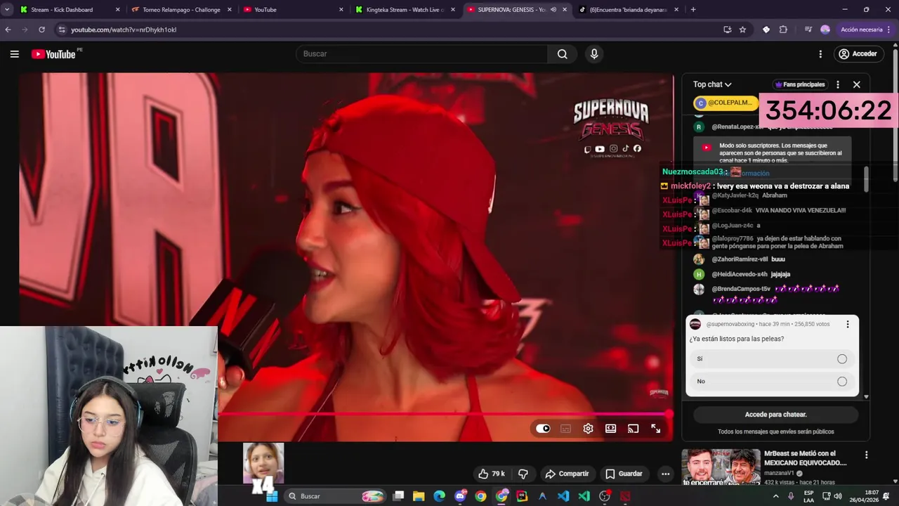
Task: Open browser extensions puzzle icon
Action: 783,30
